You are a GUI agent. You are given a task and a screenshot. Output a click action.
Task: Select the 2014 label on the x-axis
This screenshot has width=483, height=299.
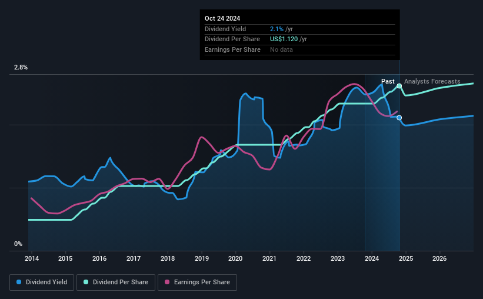[x=32, y=258]
